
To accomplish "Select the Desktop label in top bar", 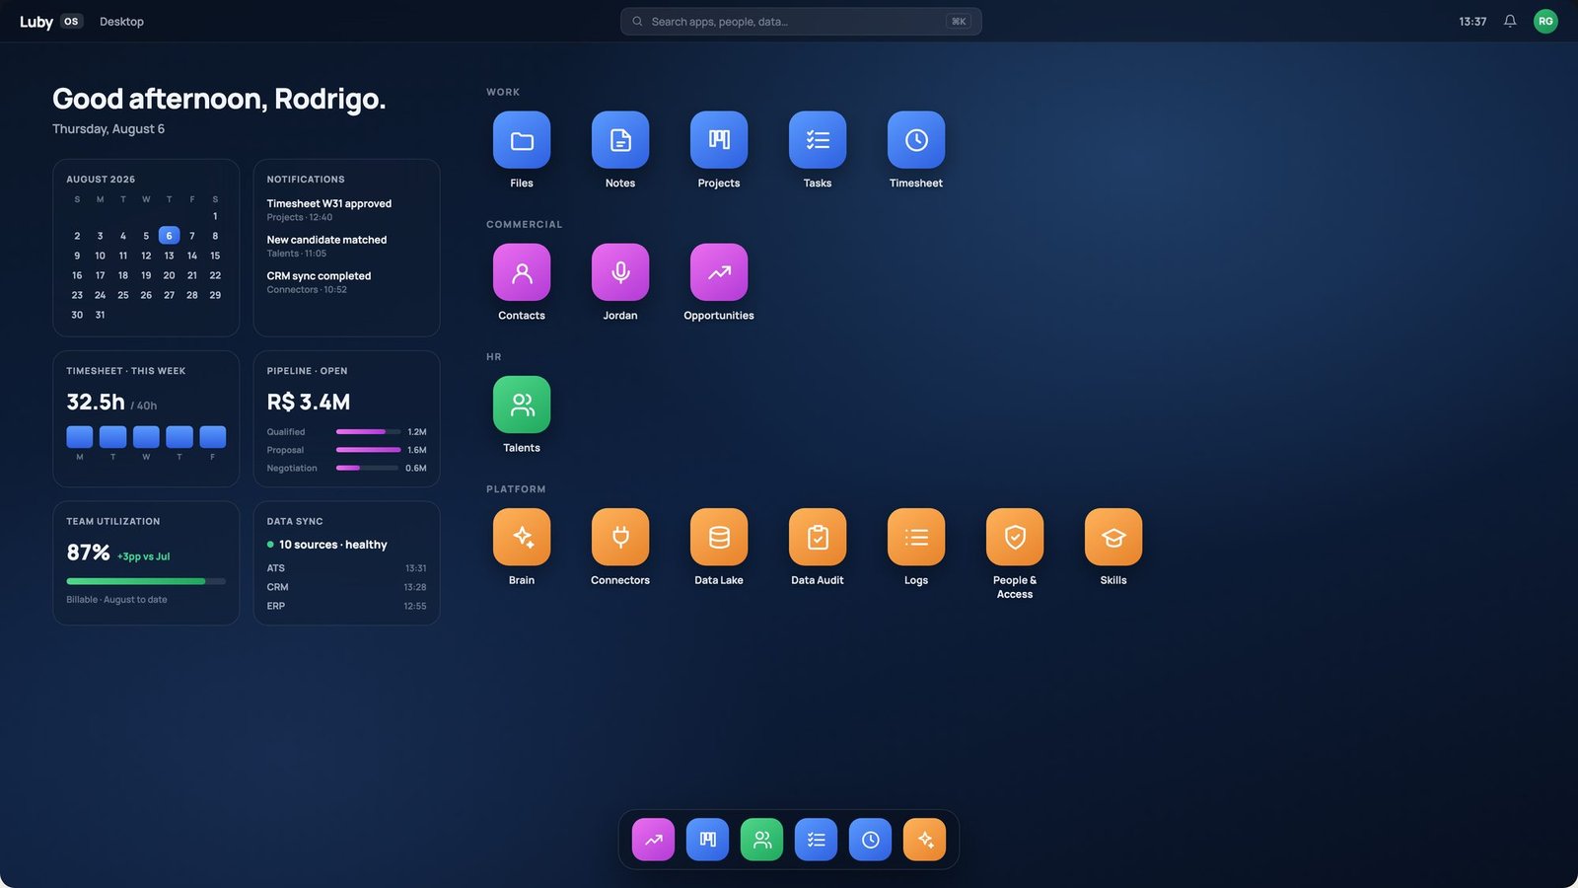I will [121, 22].
